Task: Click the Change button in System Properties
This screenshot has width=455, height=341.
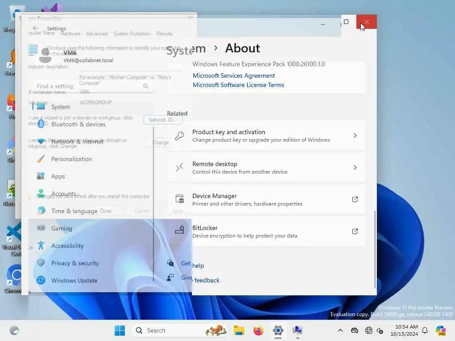Action: click(163, 143)
